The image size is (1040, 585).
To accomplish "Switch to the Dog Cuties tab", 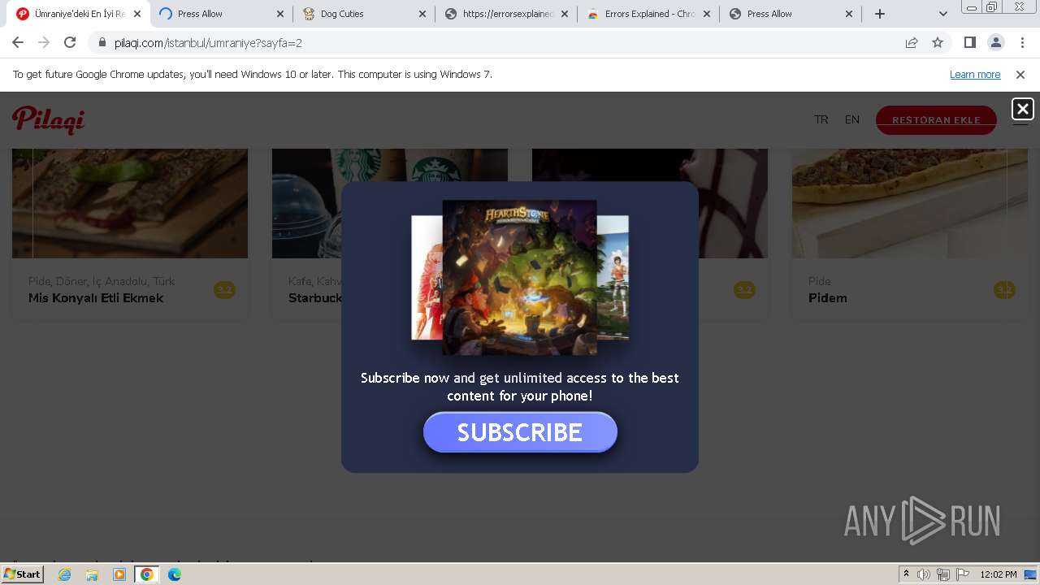I will coord(364,14).
